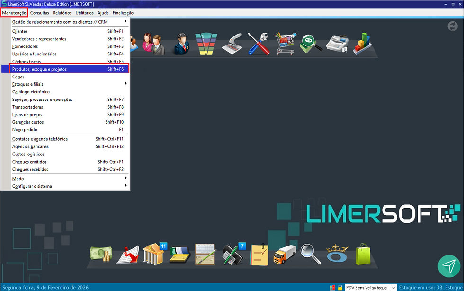
Task: Click the cash register toolbar icon
Action: pos(337,44)
